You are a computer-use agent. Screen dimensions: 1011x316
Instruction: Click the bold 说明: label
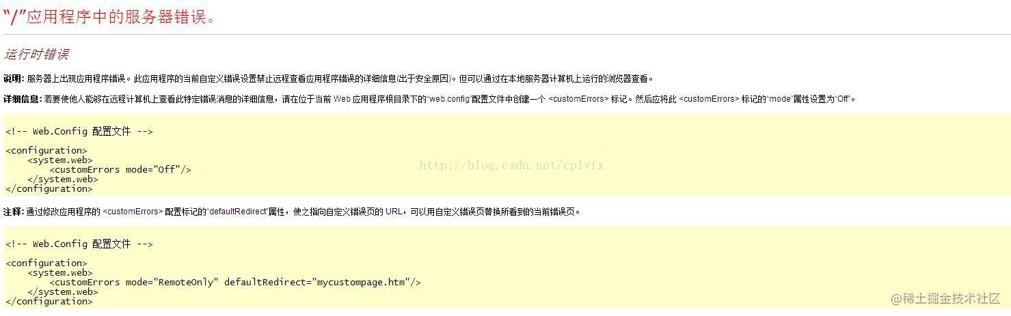(x=14, y=78)
